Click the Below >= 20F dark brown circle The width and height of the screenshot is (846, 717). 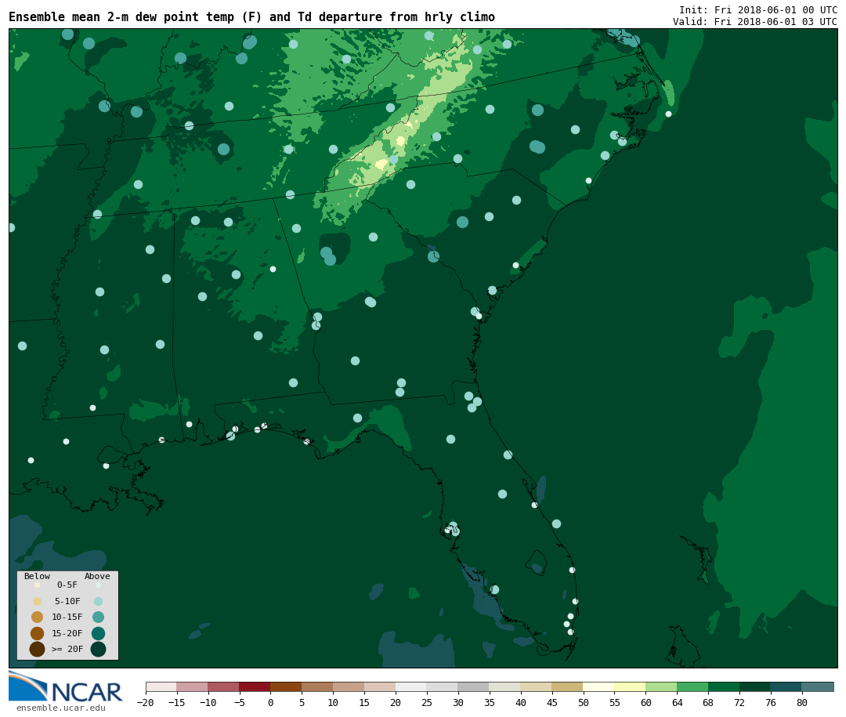[38, 650]
